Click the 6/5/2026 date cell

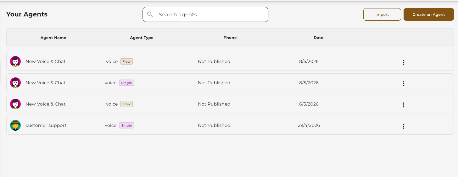(309, 104)
